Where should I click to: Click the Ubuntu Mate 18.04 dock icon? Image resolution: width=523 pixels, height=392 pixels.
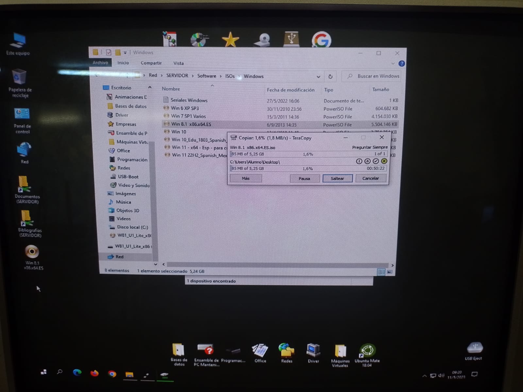click(x=367, y=355)
